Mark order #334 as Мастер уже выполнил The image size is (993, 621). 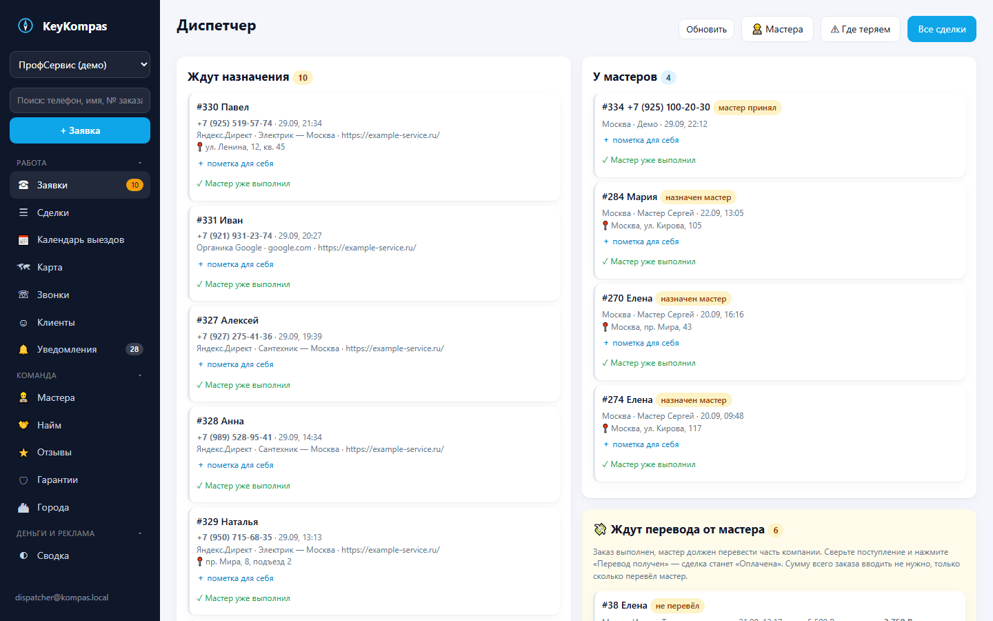click(x=649, y=160)
